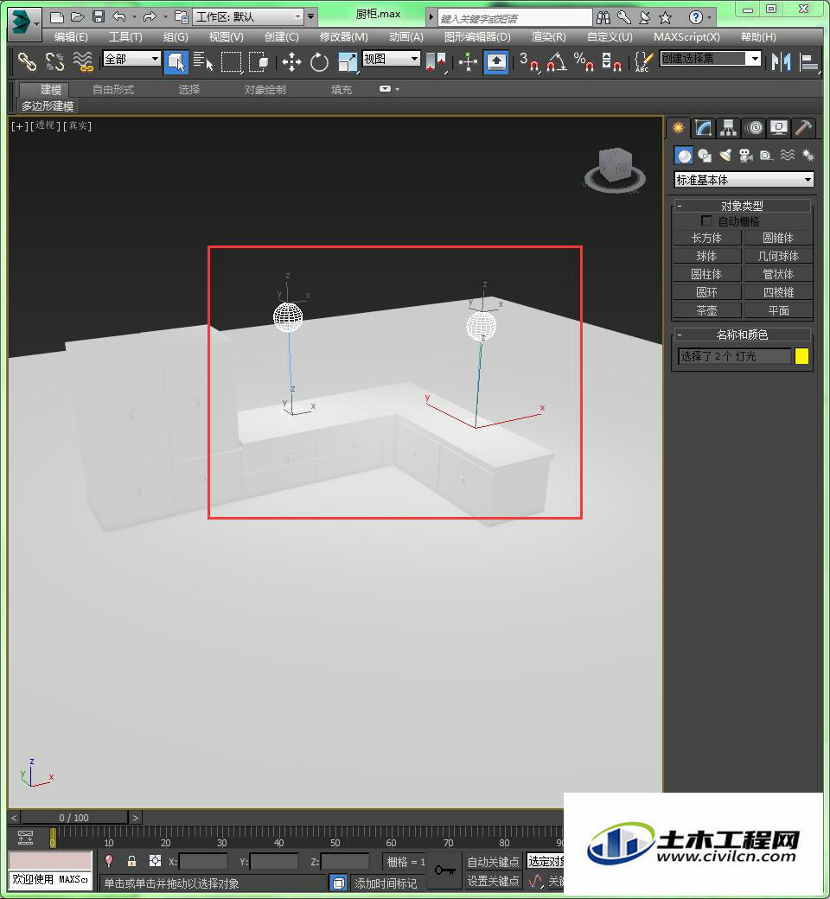Activate the Select Object tool

pos(176,62)
